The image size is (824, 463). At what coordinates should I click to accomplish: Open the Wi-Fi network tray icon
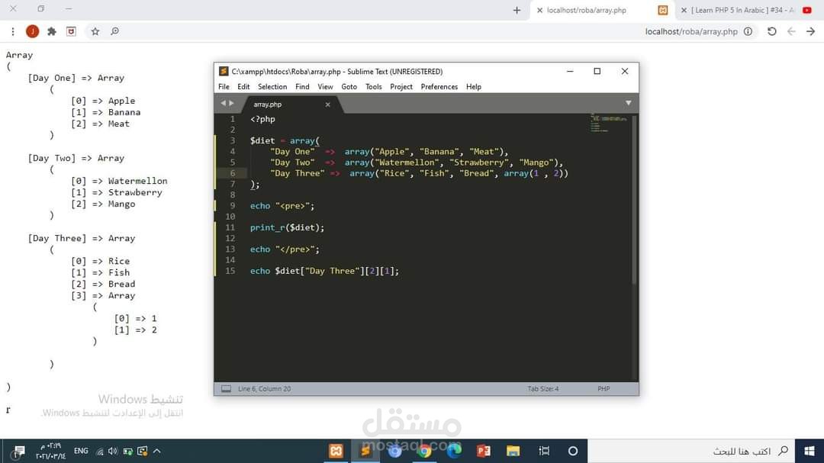[x=99, y=451]
